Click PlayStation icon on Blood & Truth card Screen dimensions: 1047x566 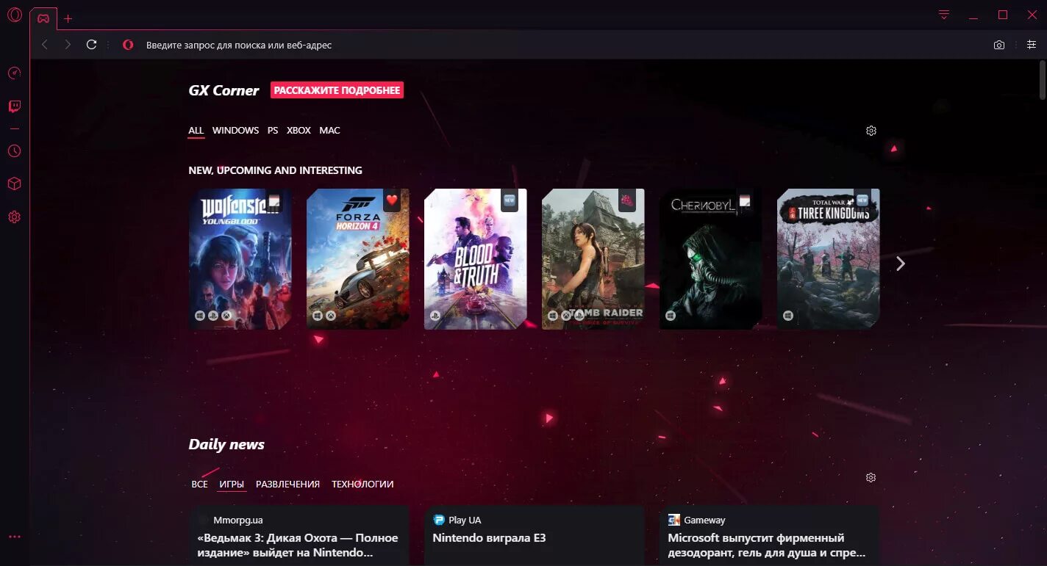[x=435, y=316]
